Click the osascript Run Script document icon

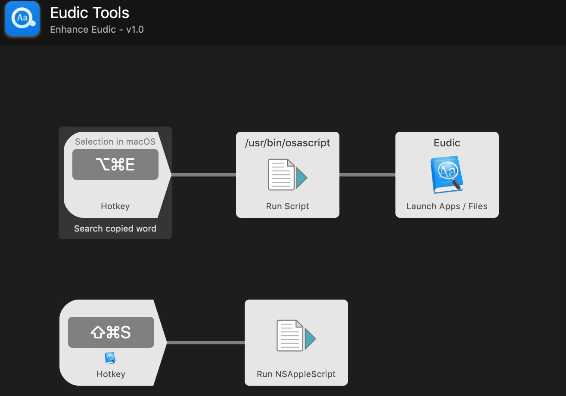288,174
